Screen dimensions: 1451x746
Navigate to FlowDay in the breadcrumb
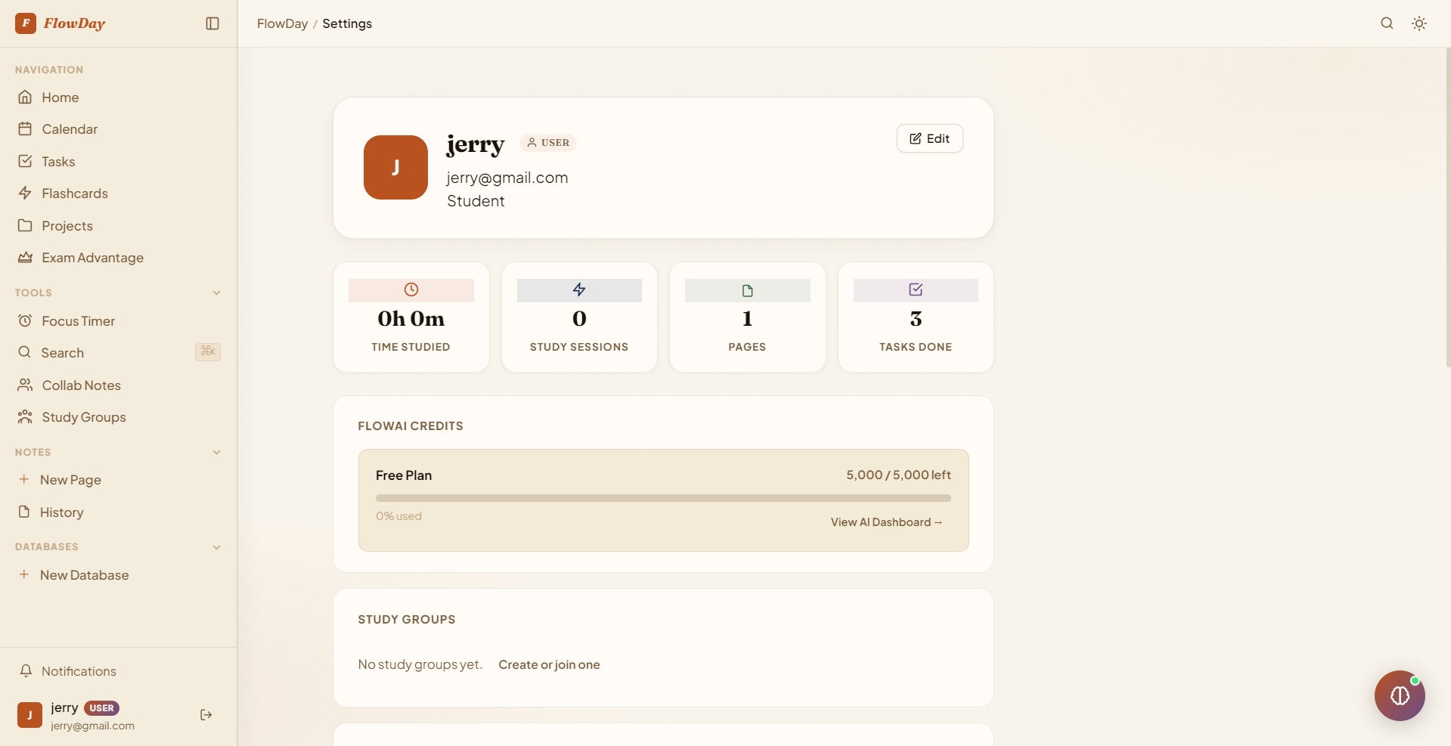coord(281,23)
